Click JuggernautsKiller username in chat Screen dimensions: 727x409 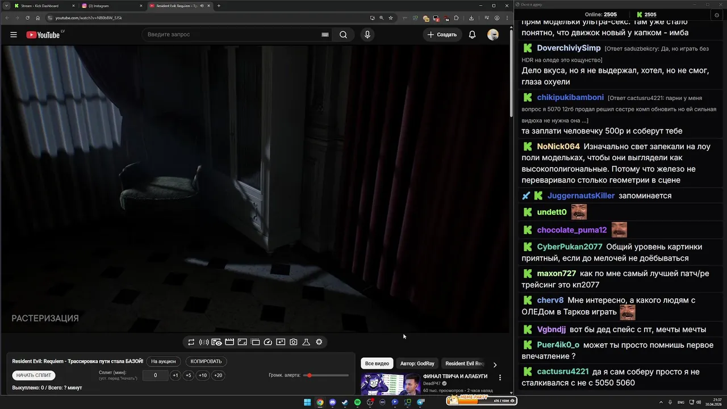point(581,195)
